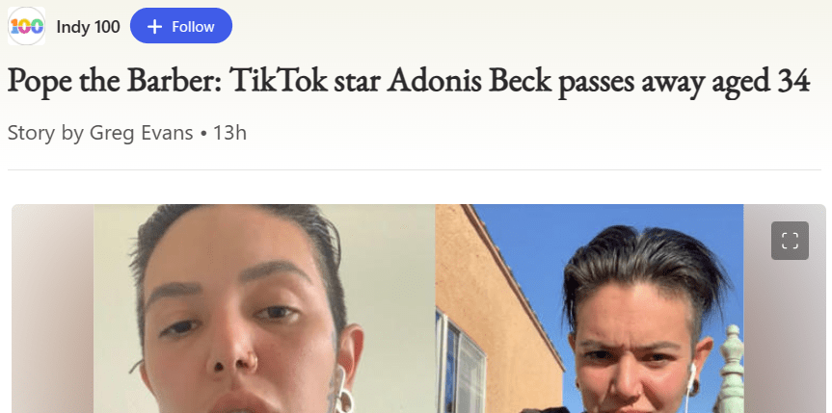Click the 'TikTok star' headline words

coord(304,81)
